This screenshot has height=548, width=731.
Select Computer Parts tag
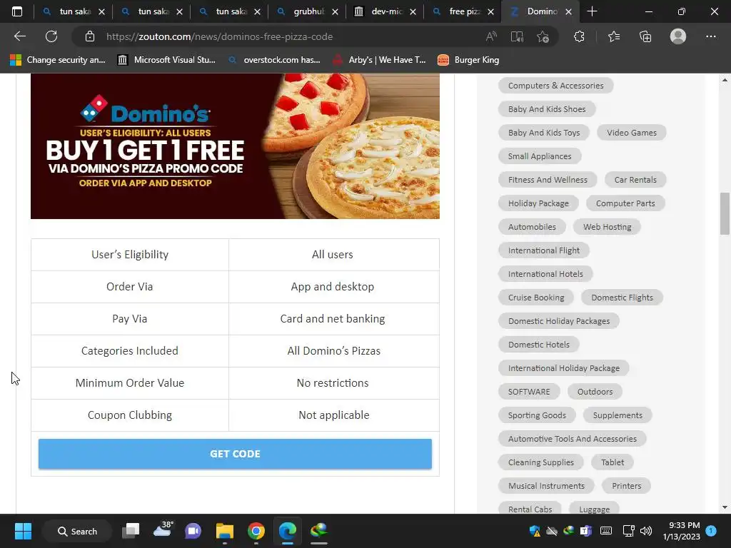(x=625, y=203)
